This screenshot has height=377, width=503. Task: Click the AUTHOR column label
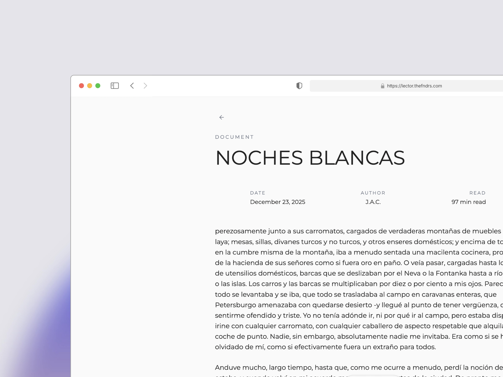click(373, 193)
